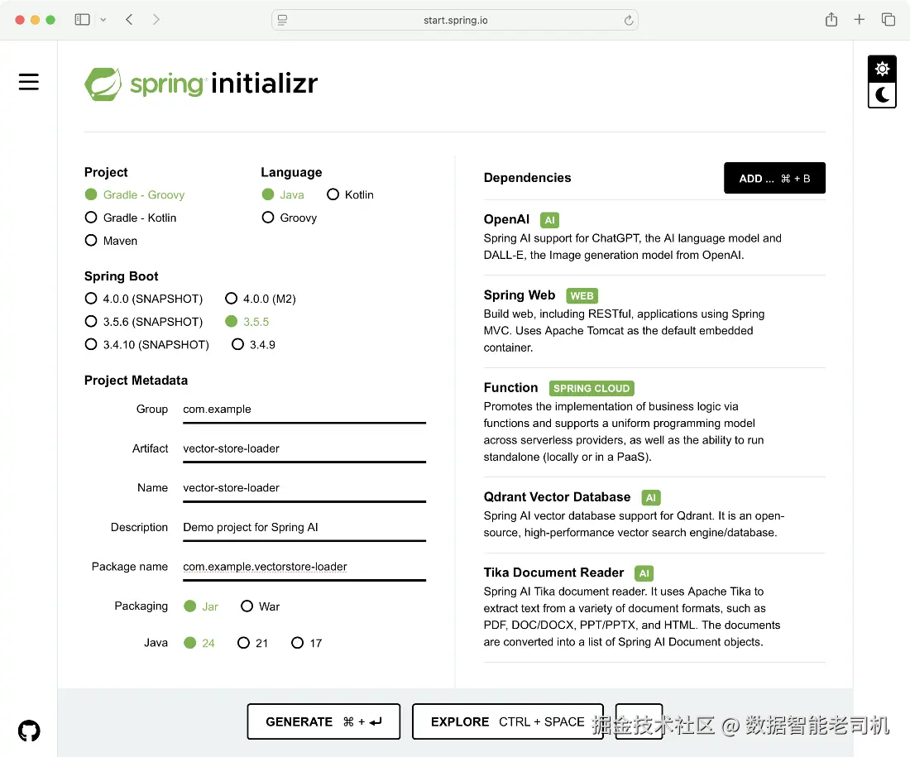910x757 pixels.
Task: Click the WEB tag next to Spring Web
Action: [582, 296]
